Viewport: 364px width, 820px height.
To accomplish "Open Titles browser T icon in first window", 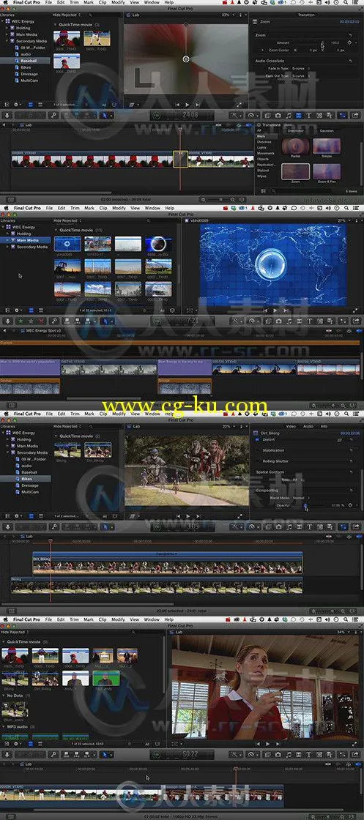I will coord(308,115).
